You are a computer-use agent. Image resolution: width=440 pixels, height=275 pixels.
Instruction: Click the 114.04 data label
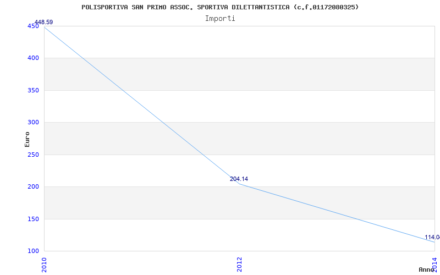432,238
